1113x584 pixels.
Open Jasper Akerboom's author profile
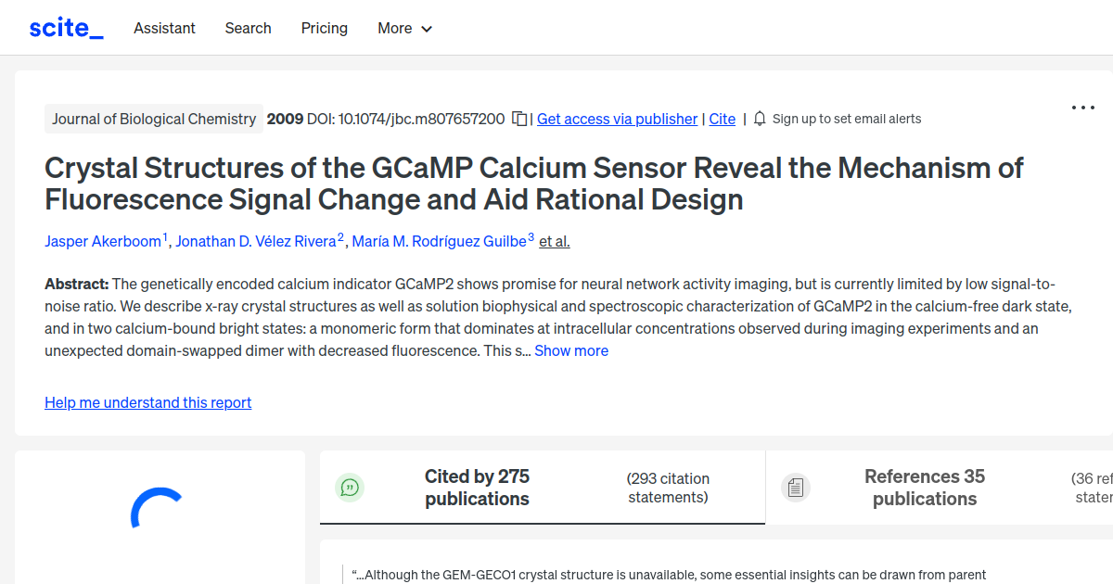pos(102,241)
